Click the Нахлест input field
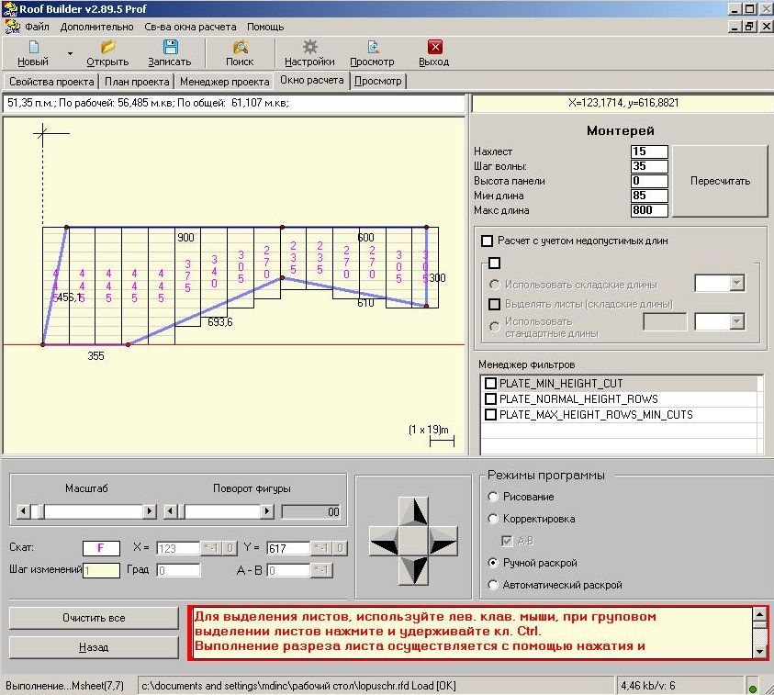Viewport: 774px width, 695px height. tap(649, 151)
